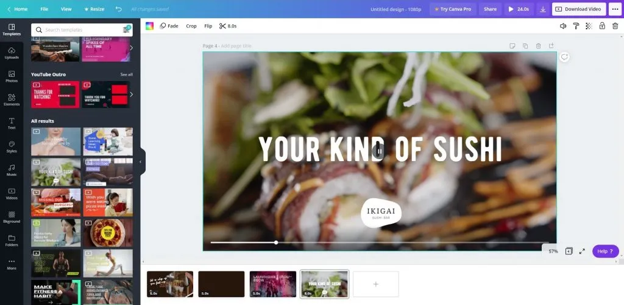This screenshot has width=624, height=305.
Task: Click the search templates field
Action: pos(82,30)
